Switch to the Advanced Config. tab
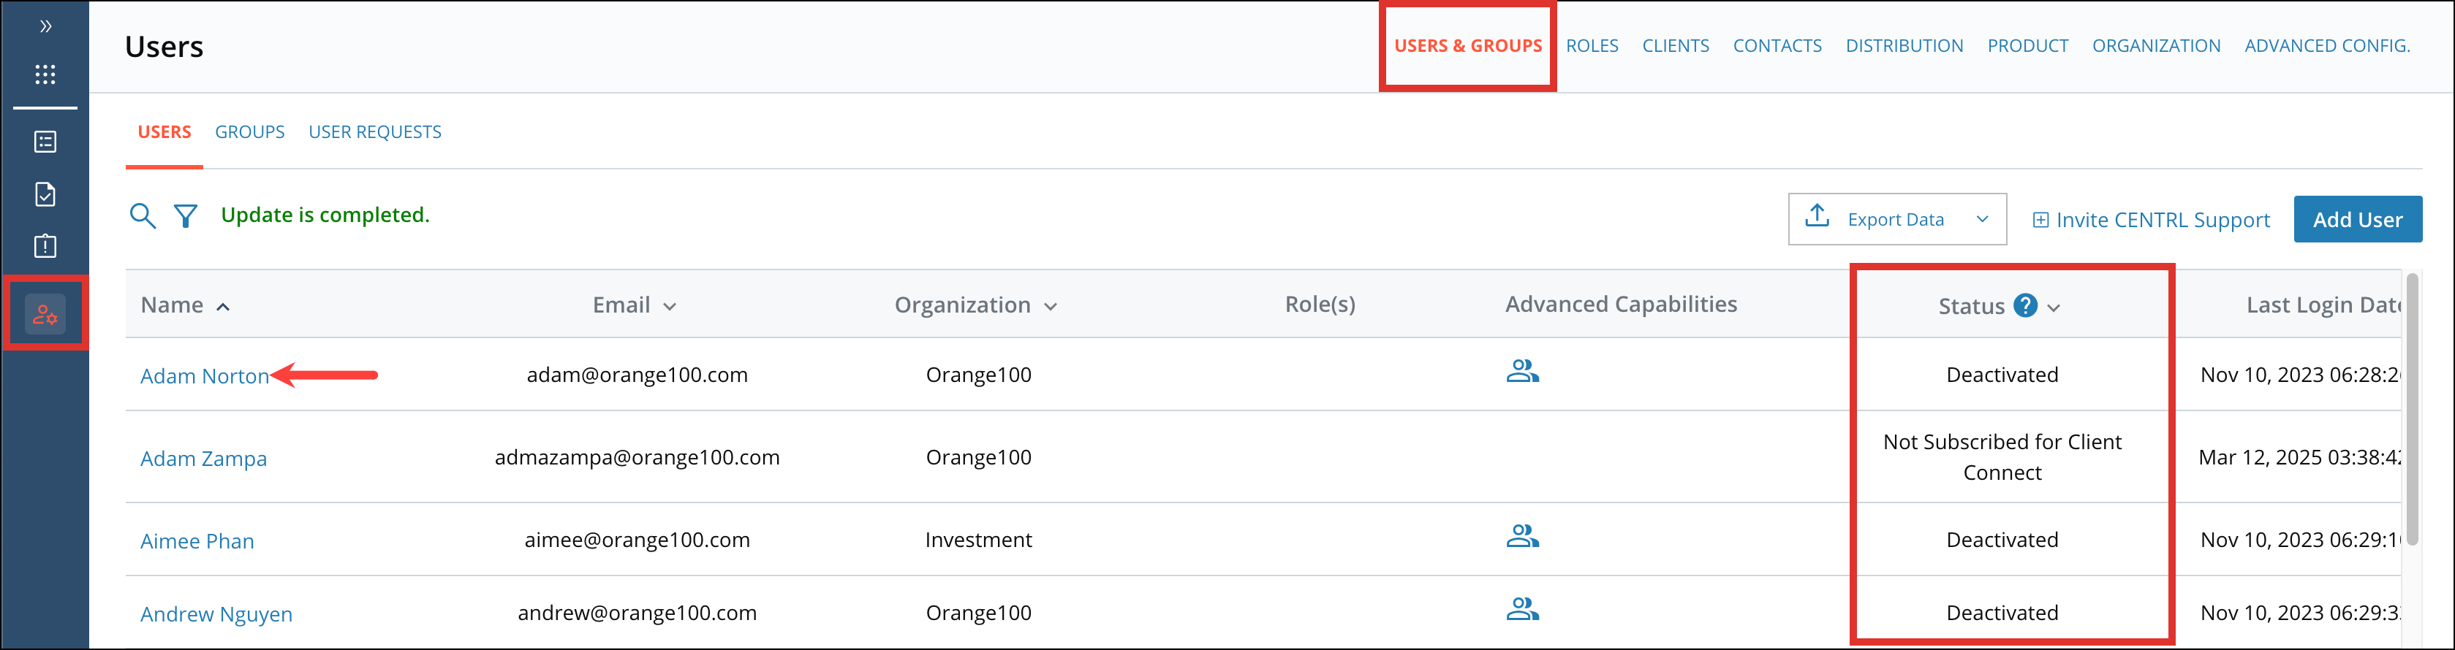Image resolution: width=2455 pixels, height=650 pixels. (x=2327, y=46)
